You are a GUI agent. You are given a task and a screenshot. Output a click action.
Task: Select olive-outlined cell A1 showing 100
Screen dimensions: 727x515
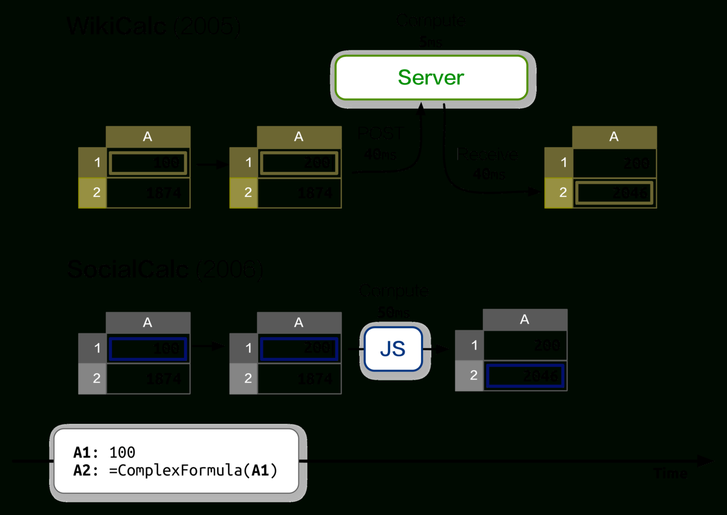pyautogui.click(x=148, y=163)
